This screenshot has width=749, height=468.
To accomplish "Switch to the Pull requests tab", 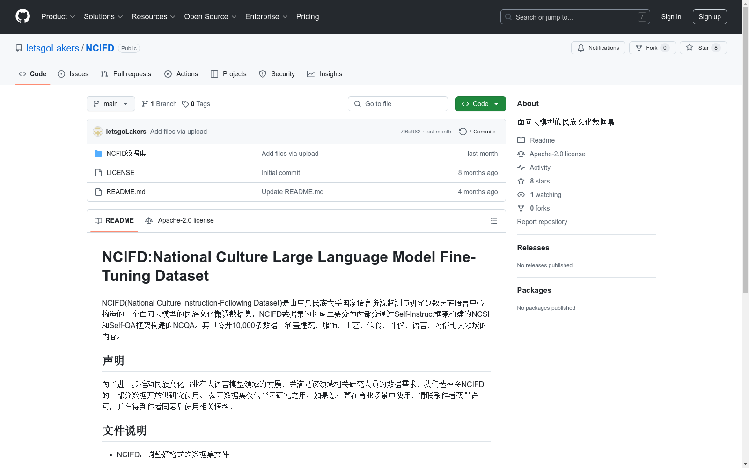I will coord(126,74).
